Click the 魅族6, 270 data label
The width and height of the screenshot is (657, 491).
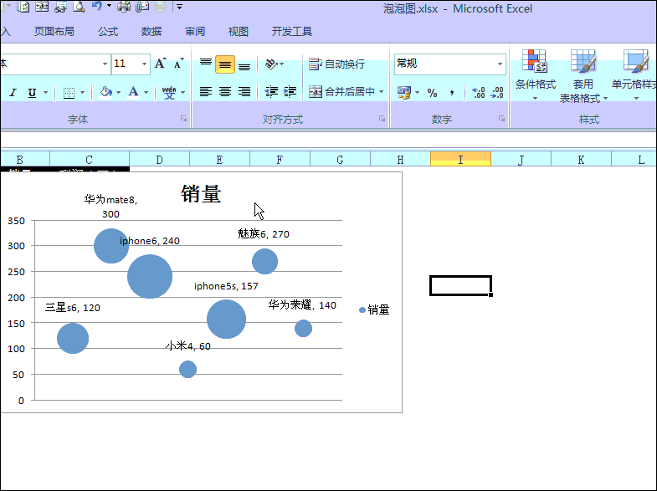tap(264, 233)
